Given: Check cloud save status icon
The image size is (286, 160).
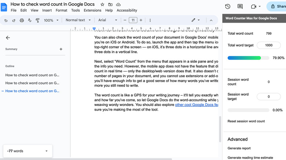Looking at the screenshot, I should click(118, 4).
